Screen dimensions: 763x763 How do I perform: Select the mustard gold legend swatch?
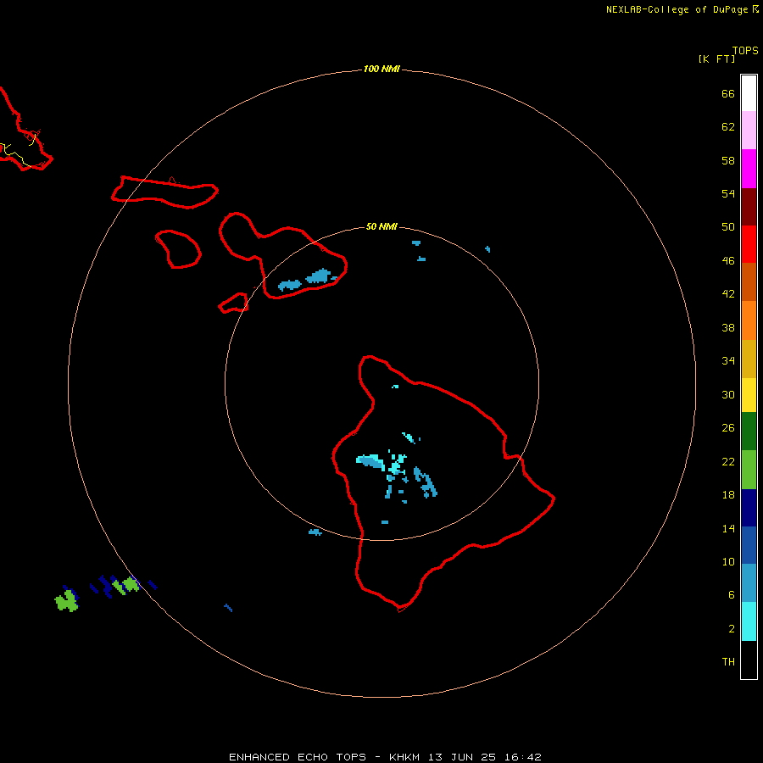click(x=749, y=359)
